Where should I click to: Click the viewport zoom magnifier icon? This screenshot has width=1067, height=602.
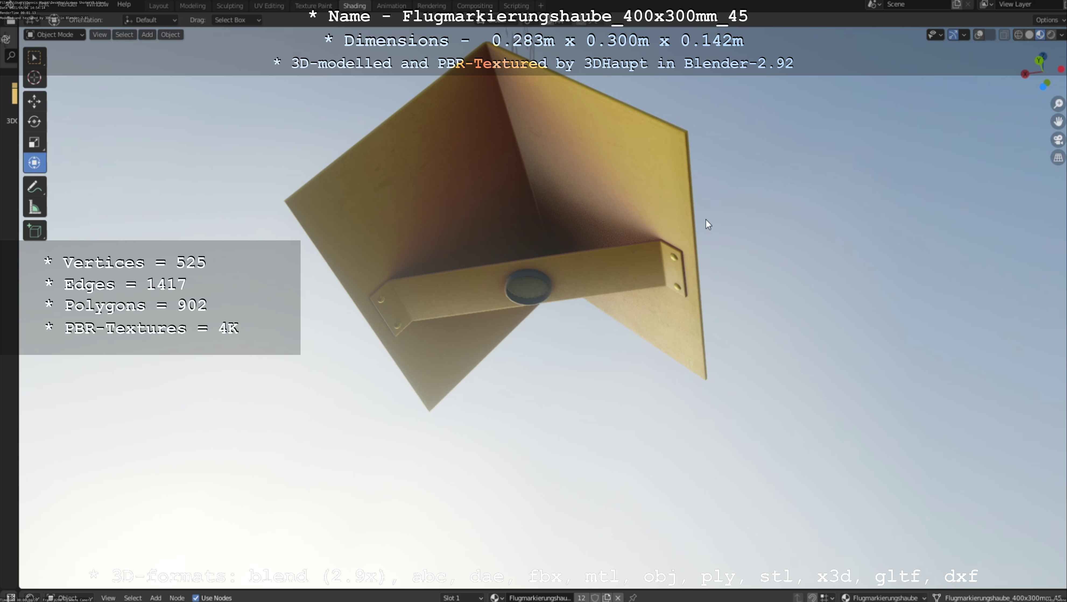click(1058, 104)
